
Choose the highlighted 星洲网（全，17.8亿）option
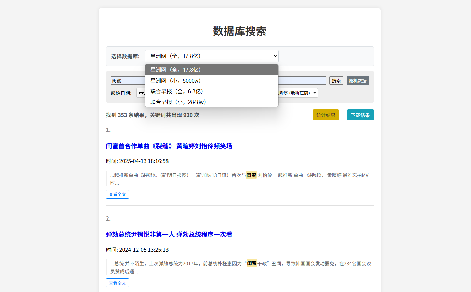[x=175, y=69]
